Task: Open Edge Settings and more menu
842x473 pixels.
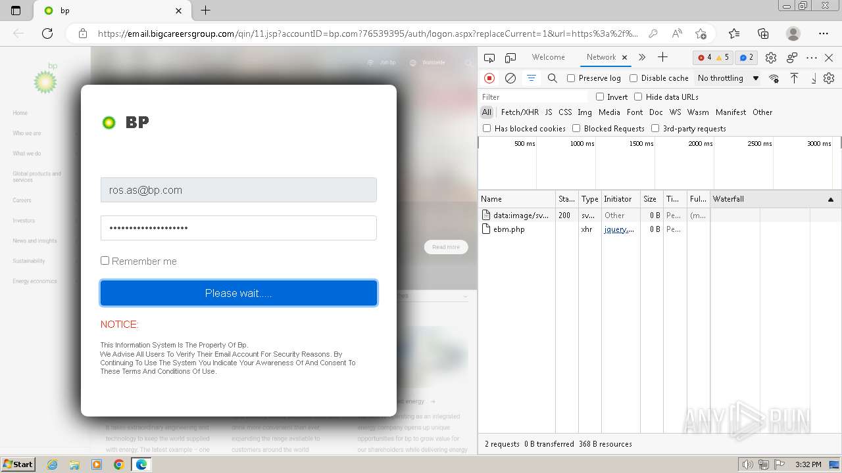Action: [x=824, y=34]
